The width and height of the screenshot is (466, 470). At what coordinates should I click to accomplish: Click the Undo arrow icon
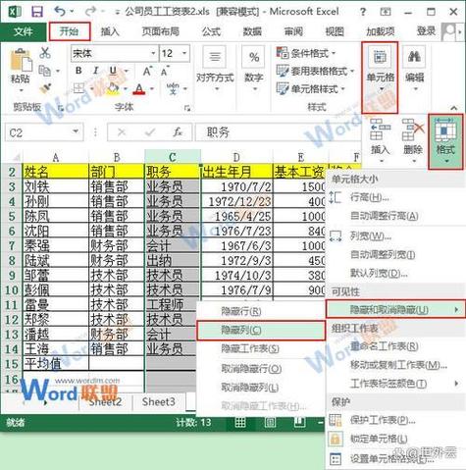point(60,12)
